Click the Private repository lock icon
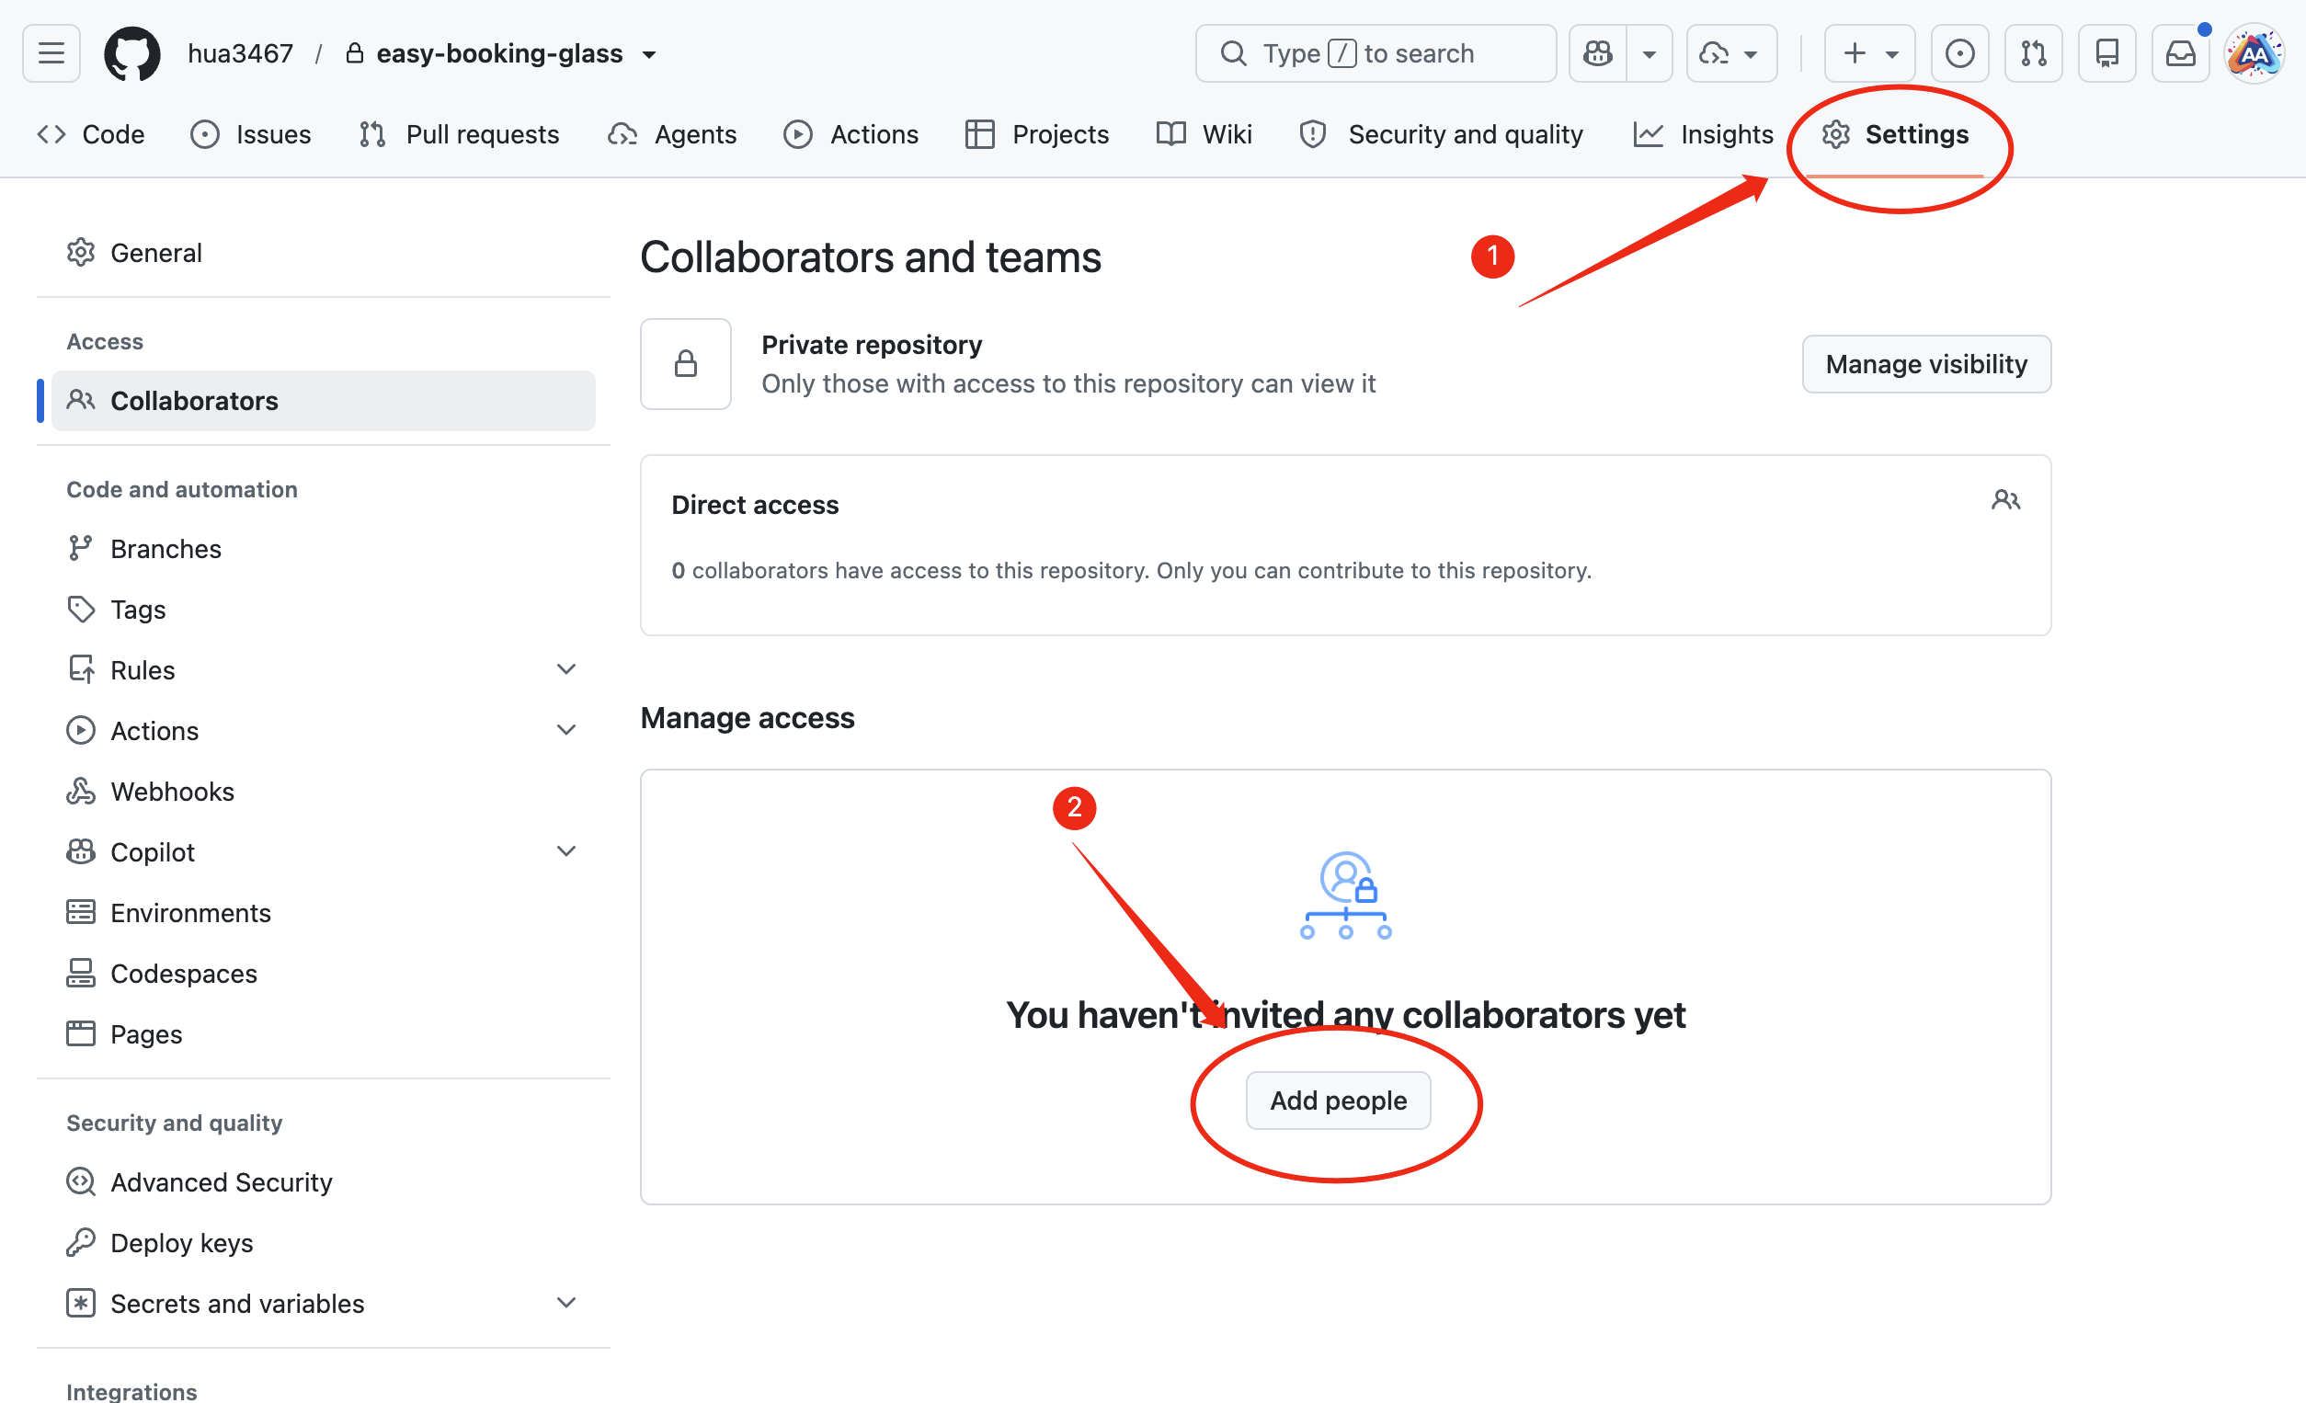 pyautogui.click(x=686, y=364)
